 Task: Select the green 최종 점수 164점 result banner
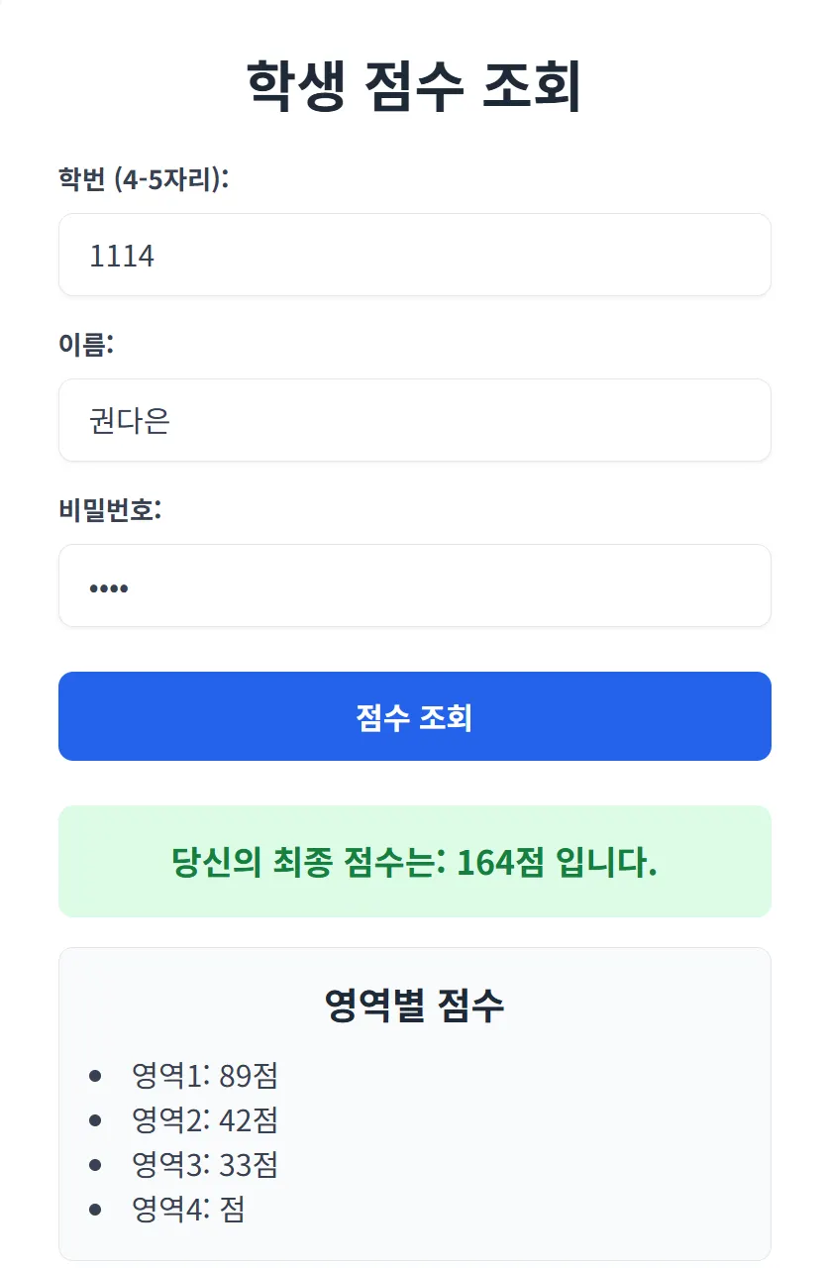pyautogui.click(x=415, y=862)
